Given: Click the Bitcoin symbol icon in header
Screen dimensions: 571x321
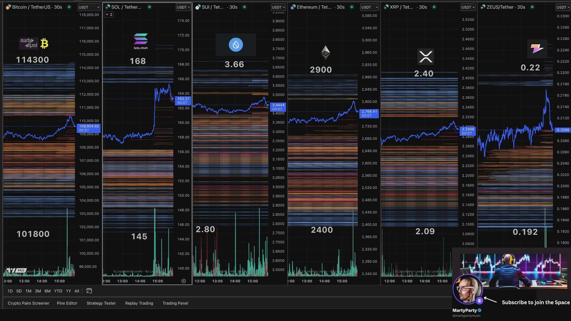Looking at the screenshot, I should pyautogui.click(x=8, y=7).
